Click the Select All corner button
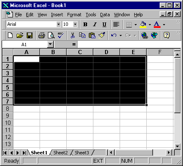The image size is (183, 166). pyautogui.click(x=8, y=52)
